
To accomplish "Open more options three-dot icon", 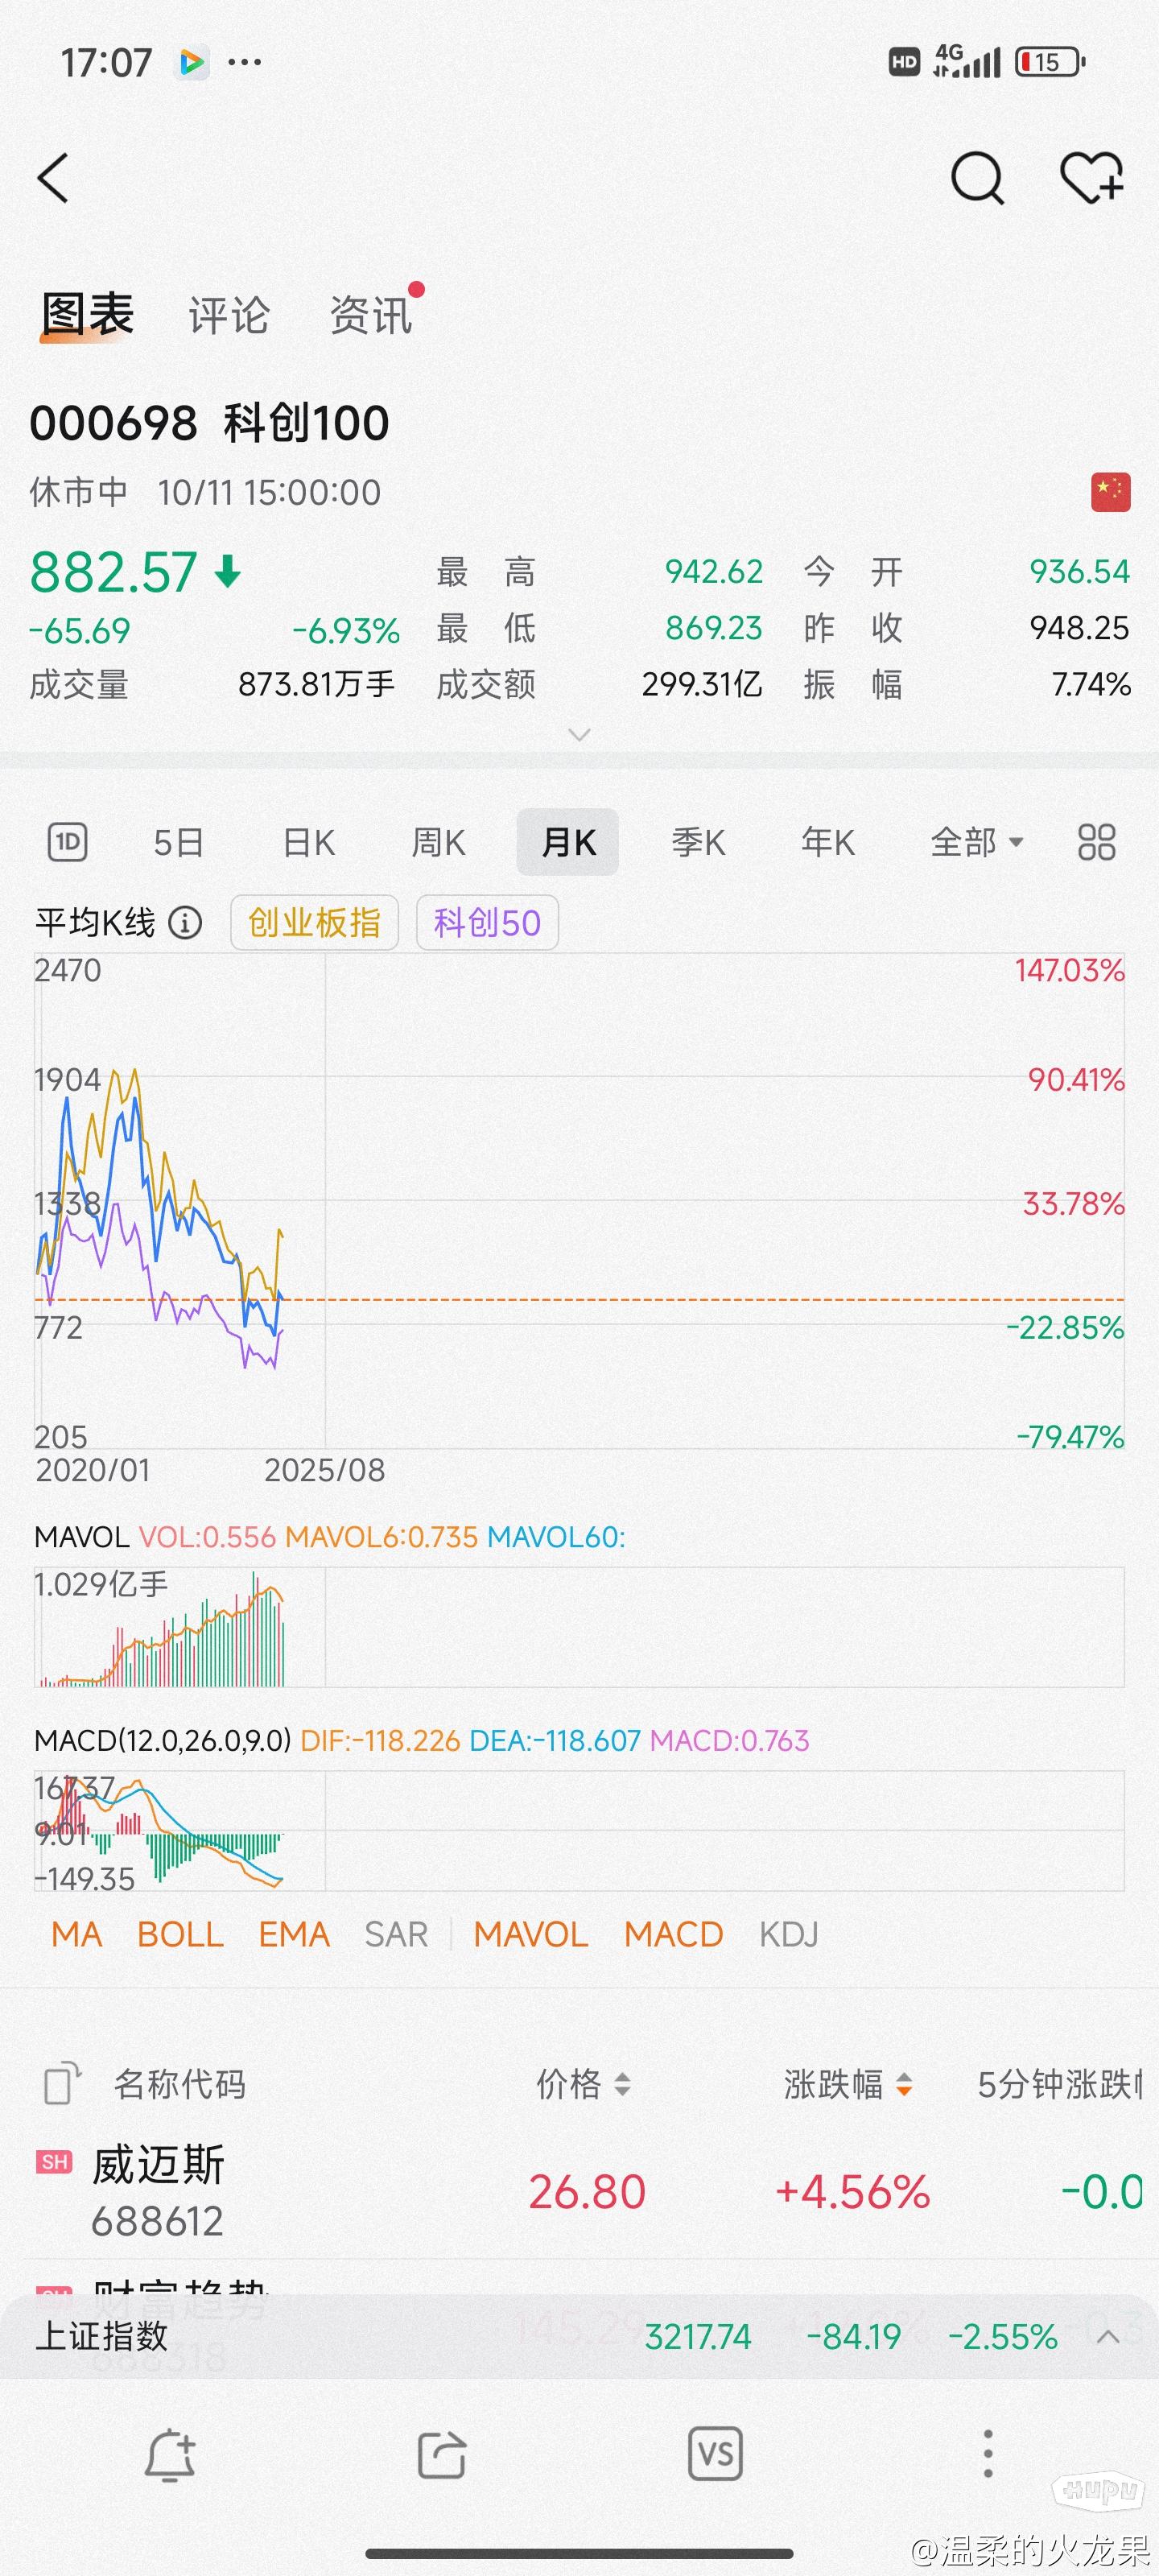I will [988, 2454].
